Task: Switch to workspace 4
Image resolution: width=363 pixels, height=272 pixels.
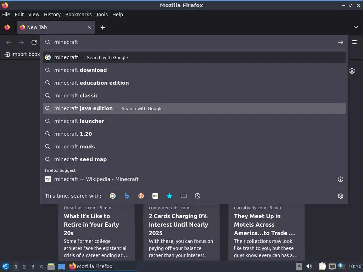Action: point(41,267)
